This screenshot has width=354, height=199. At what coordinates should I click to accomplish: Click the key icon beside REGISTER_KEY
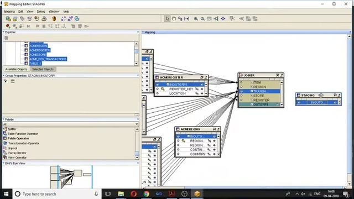[x=163, y=89]
